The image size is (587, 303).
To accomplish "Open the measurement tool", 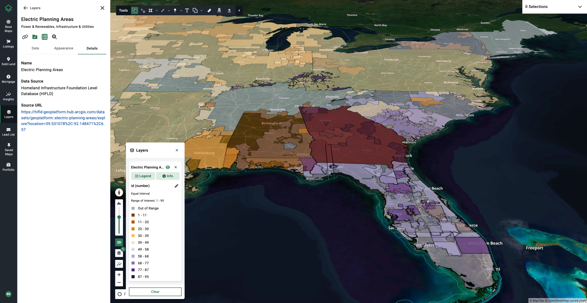I will 209,10.
